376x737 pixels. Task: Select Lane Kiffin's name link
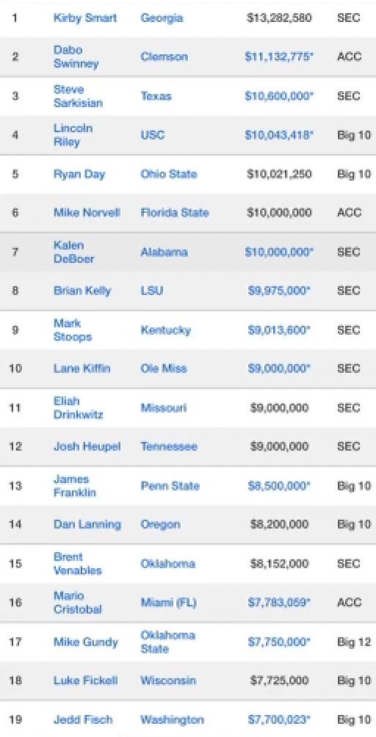[82, 368]
